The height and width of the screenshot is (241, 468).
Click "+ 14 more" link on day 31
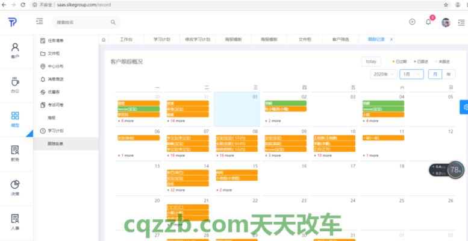tap(178, 120)
